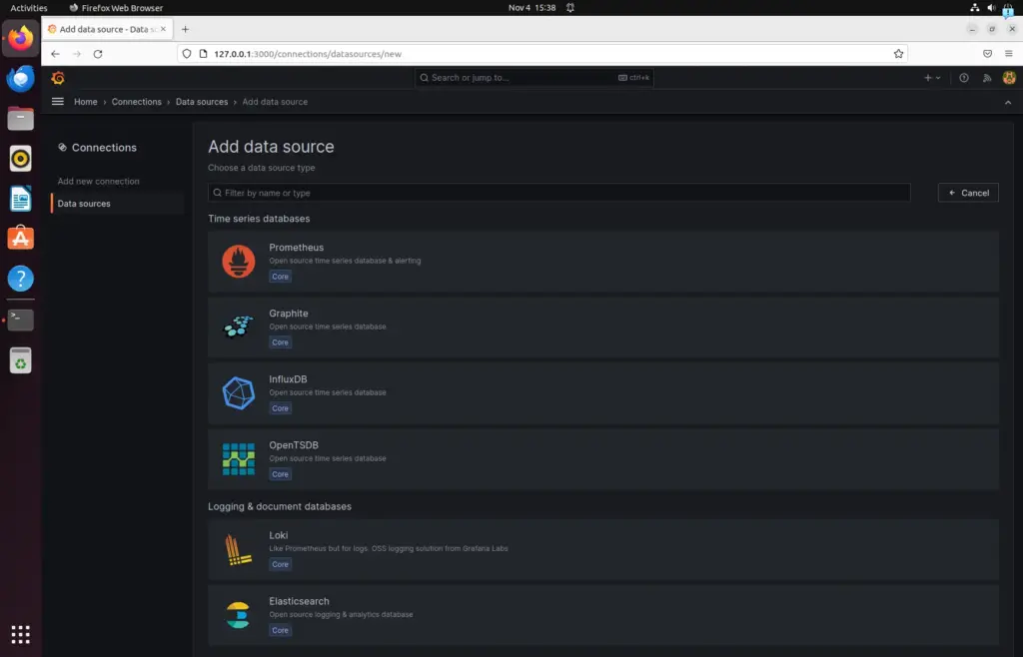Open the hamburger navigation menu

click(x=57, y=102)
